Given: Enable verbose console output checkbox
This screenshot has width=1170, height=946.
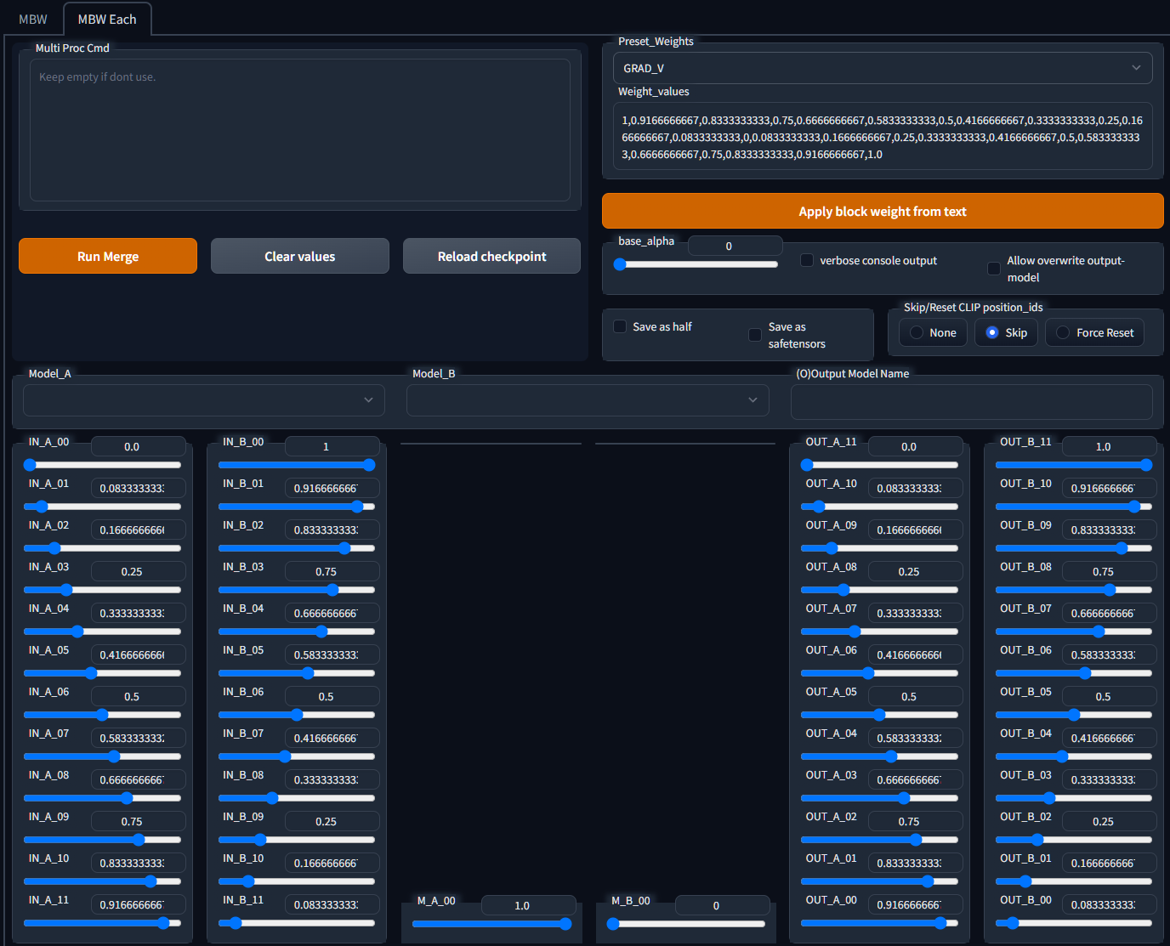Looking at the screenshot, I should [x=807, y=260].
